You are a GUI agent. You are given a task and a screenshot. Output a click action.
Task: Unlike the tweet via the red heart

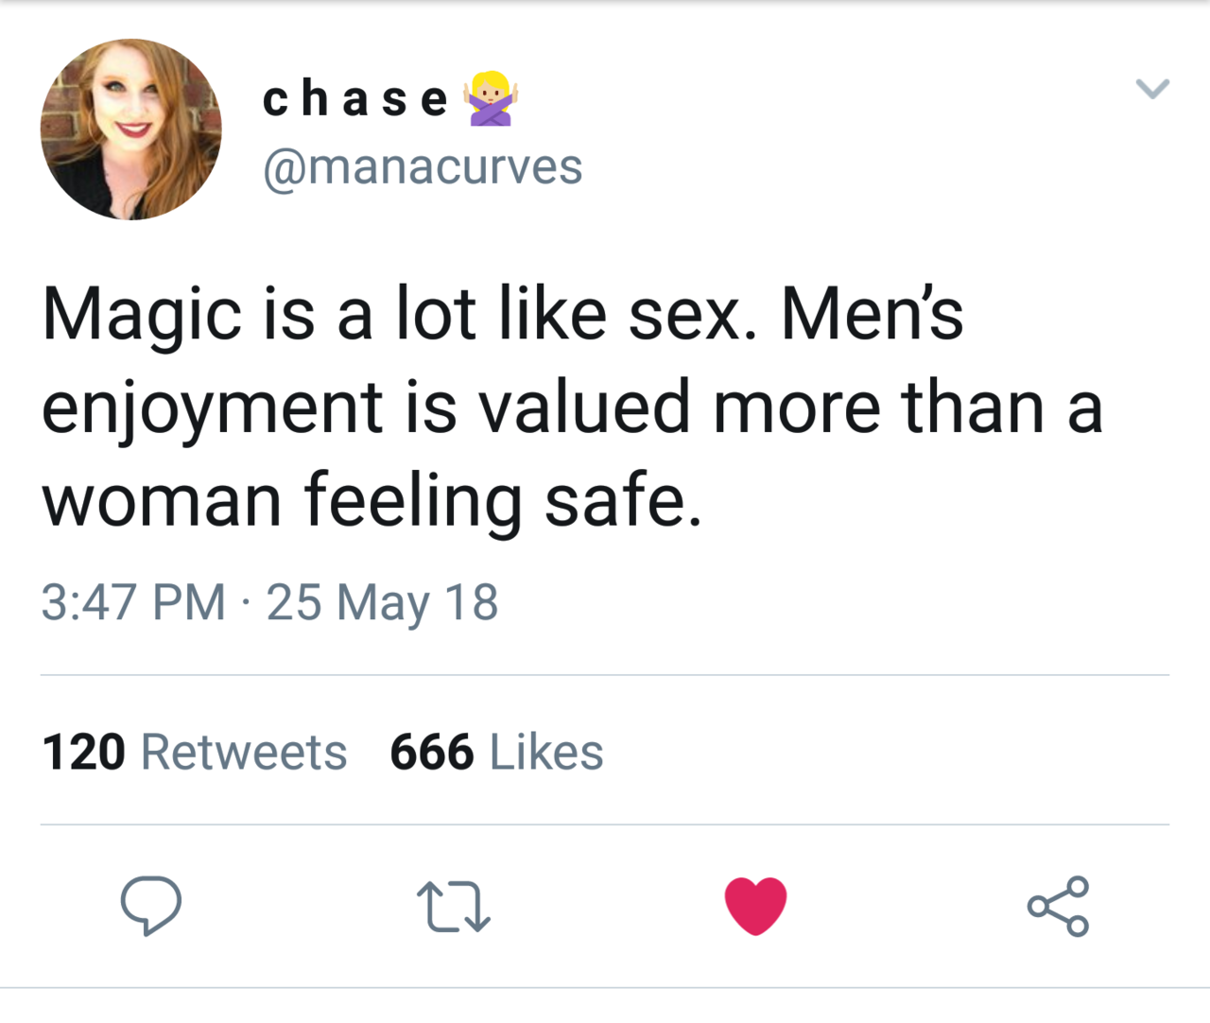point(755,906)
